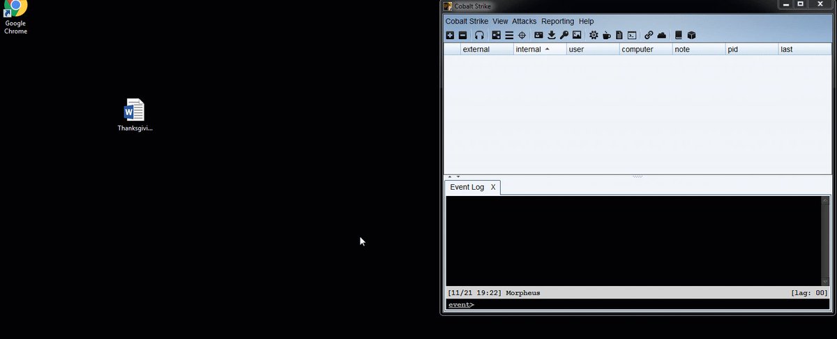Click the event command input field
This screenshot has height=339, width=837.
pyautogui.click(x=652, y=305)
